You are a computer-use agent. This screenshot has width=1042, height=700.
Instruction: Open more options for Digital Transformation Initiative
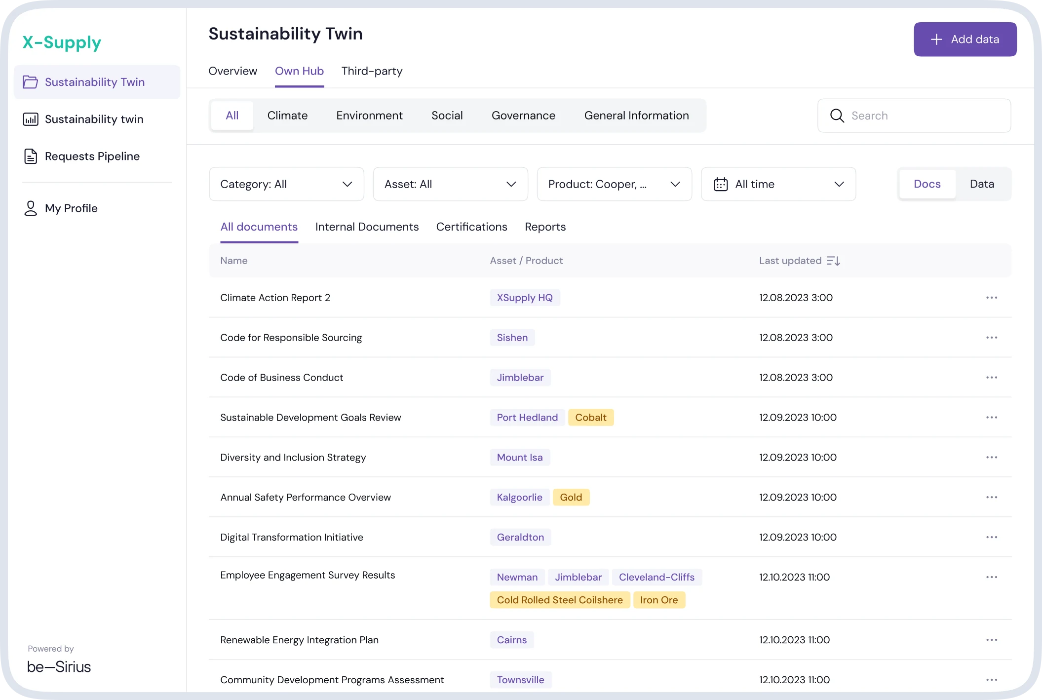pyautogui.click(x=992, y=537)
